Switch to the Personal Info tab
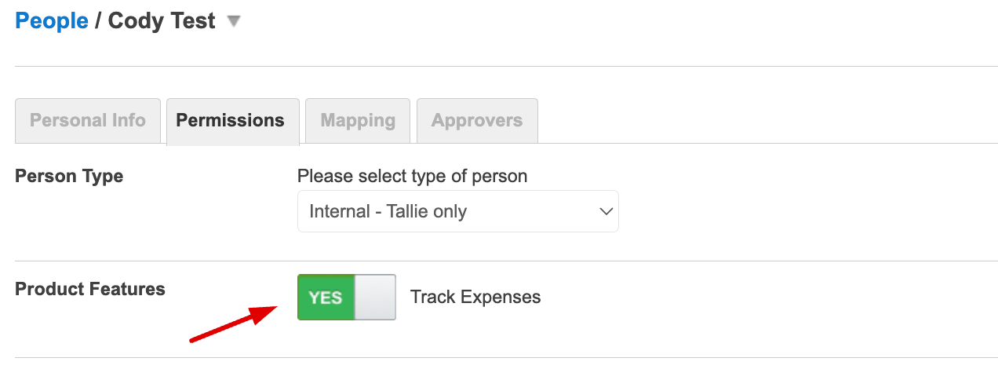Screen dimensions: 998x369 tap(88, 120)
